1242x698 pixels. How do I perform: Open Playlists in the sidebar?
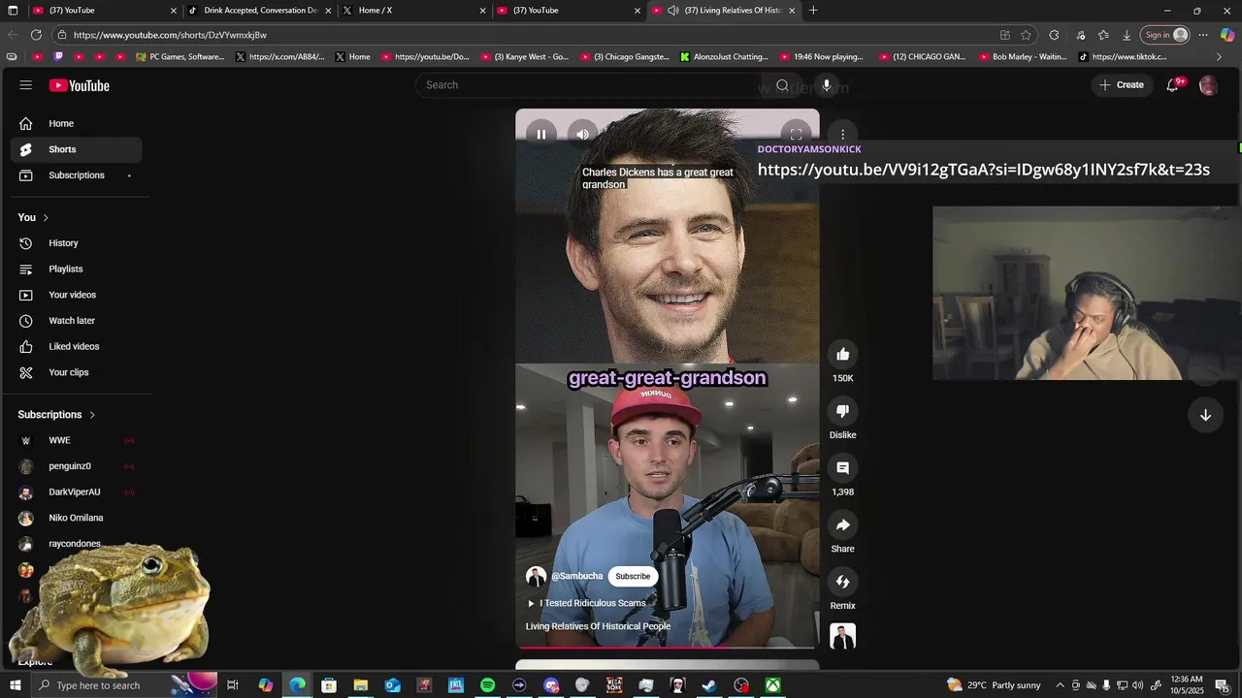coord(76,270)
